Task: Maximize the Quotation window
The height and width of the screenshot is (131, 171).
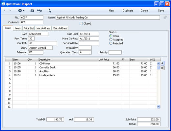Action: pos(162,4)
